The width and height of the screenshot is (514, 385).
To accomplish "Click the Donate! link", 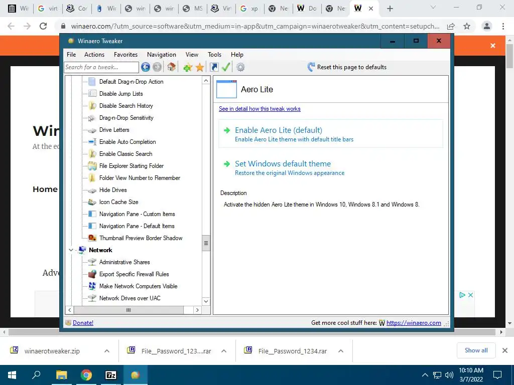I will [83, 323].
